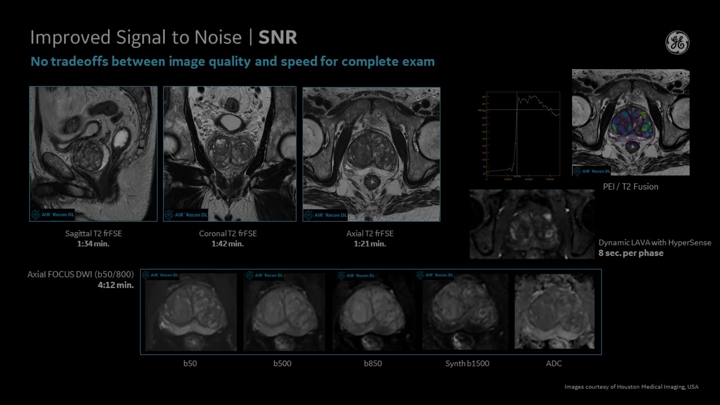
Task: Click AIR Recon DL badge on sagittal image
Action: click(x=52, y=215)
